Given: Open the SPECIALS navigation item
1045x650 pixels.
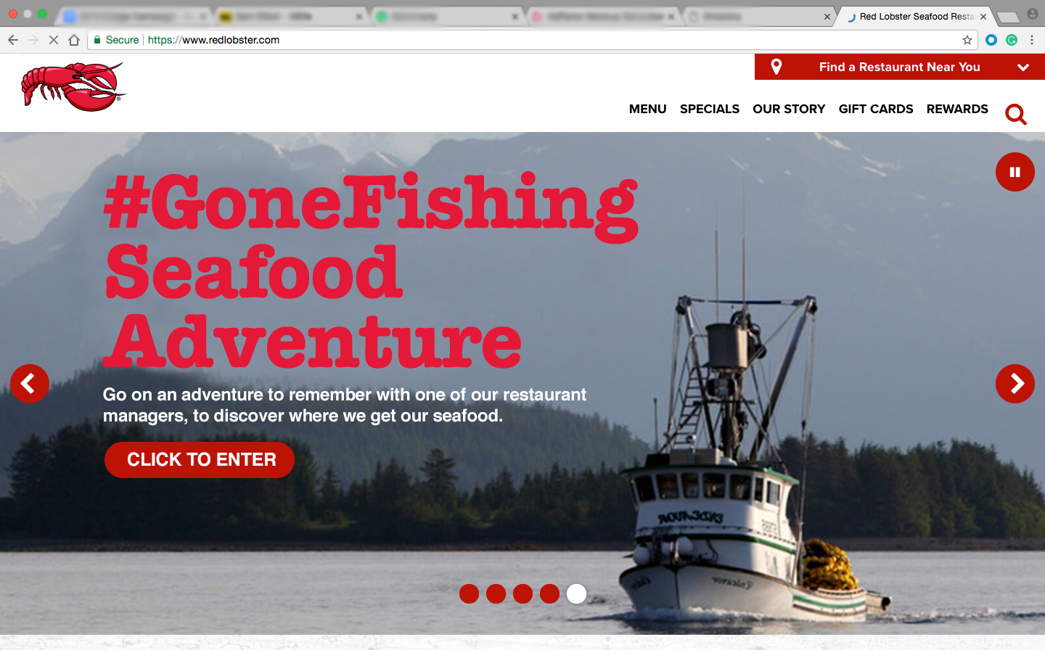Looking at the screenshot, I should [710, 109].
